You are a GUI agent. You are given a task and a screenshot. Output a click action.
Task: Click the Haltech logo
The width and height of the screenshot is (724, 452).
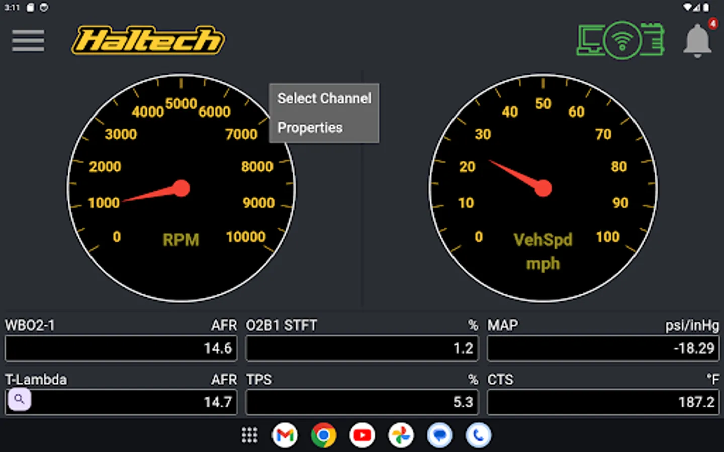[x=147, y=40]
